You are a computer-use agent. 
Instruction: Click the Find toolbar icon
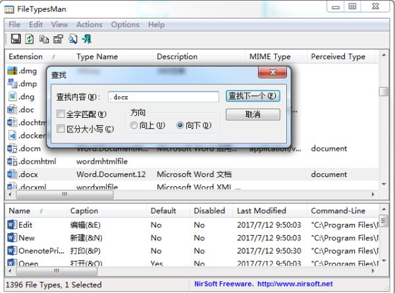[73, 39]
